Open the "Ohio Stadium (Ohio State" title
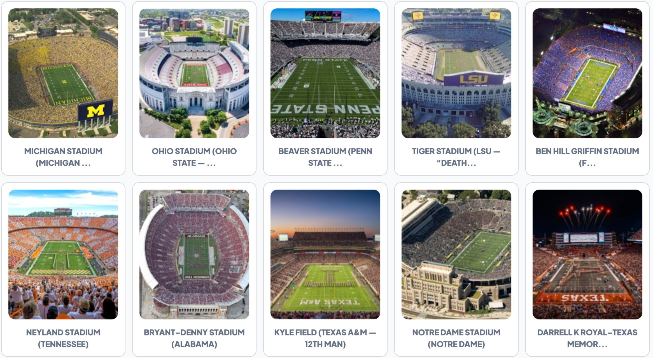Viewport: 653px width, 358px height. [x=194, y=157]
